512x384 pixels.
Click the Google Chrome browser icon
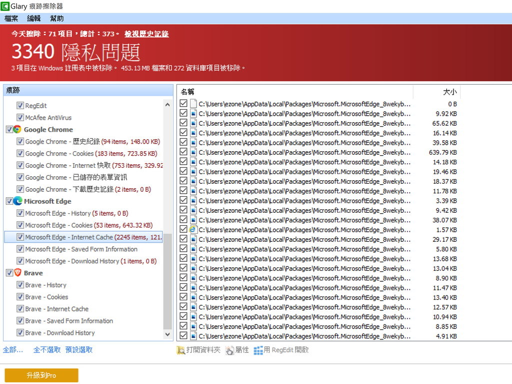[x=17, y=129]
